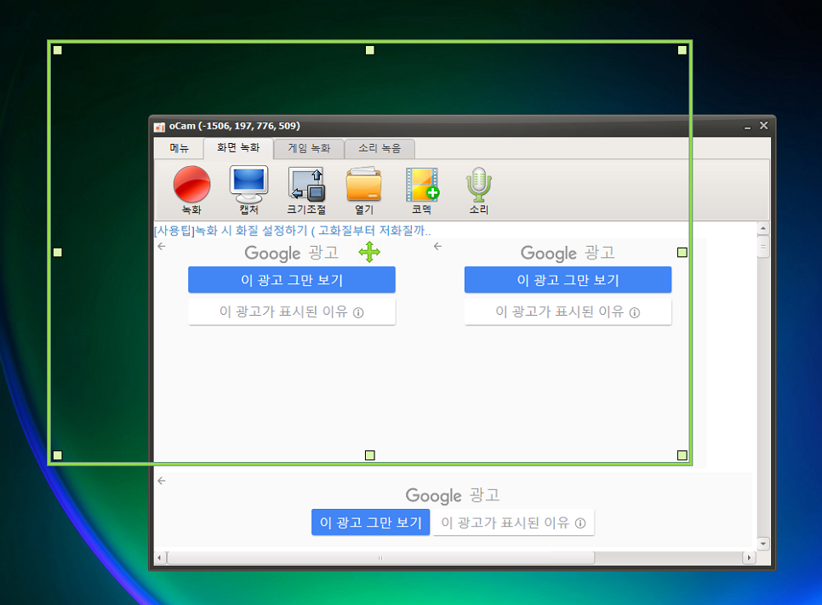822x605 pixels.
Task: Click 이 광고 그만 보기 in the right ad
Action: point(568,280)
